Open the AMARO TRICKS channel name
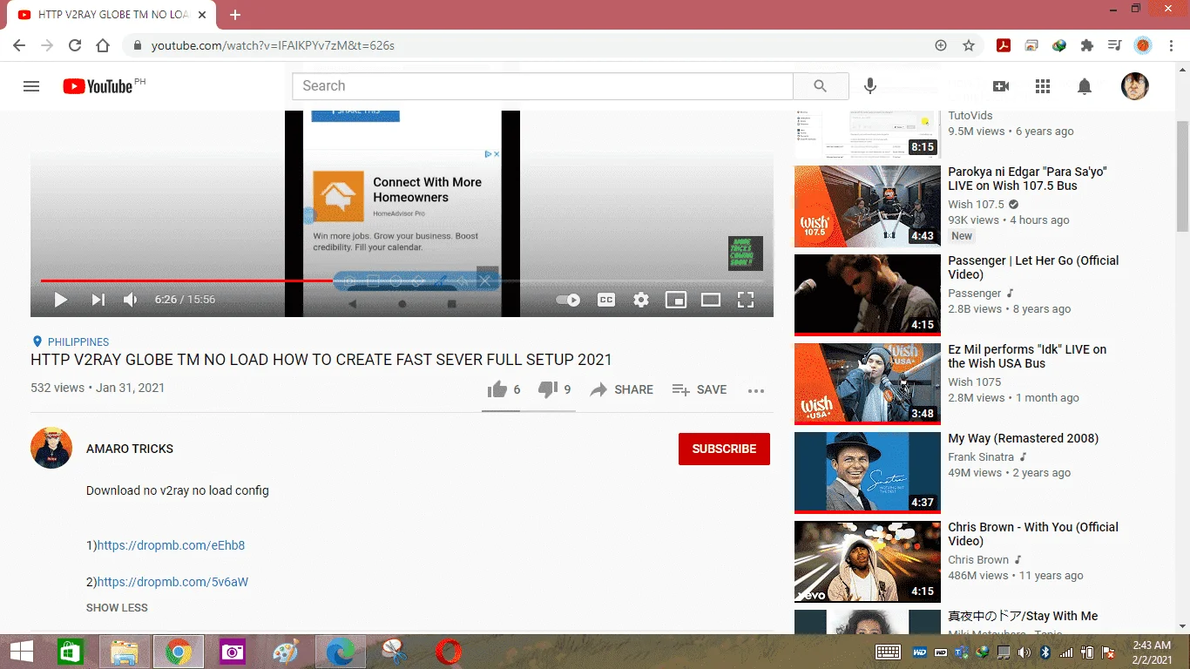This screenshot has height=669, width=1190. [130, 449]
